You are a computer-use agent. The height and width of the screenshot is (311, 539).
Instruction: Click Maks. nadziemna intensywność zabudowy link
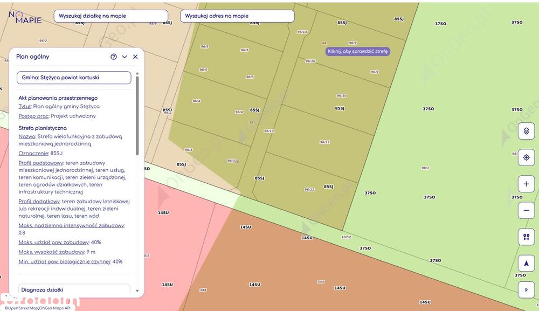tap(72, 225)
